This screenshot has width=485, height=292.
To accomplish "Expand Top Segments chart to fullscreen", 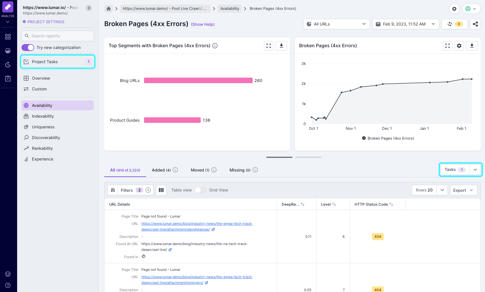I will click(x=268, y=45).
